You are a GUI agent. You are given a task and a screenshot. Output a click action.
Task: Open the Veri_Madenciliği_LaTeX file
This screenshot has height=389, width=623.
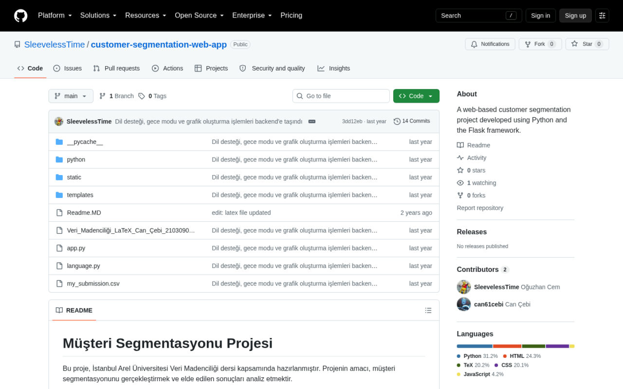(x=131, y=230)
